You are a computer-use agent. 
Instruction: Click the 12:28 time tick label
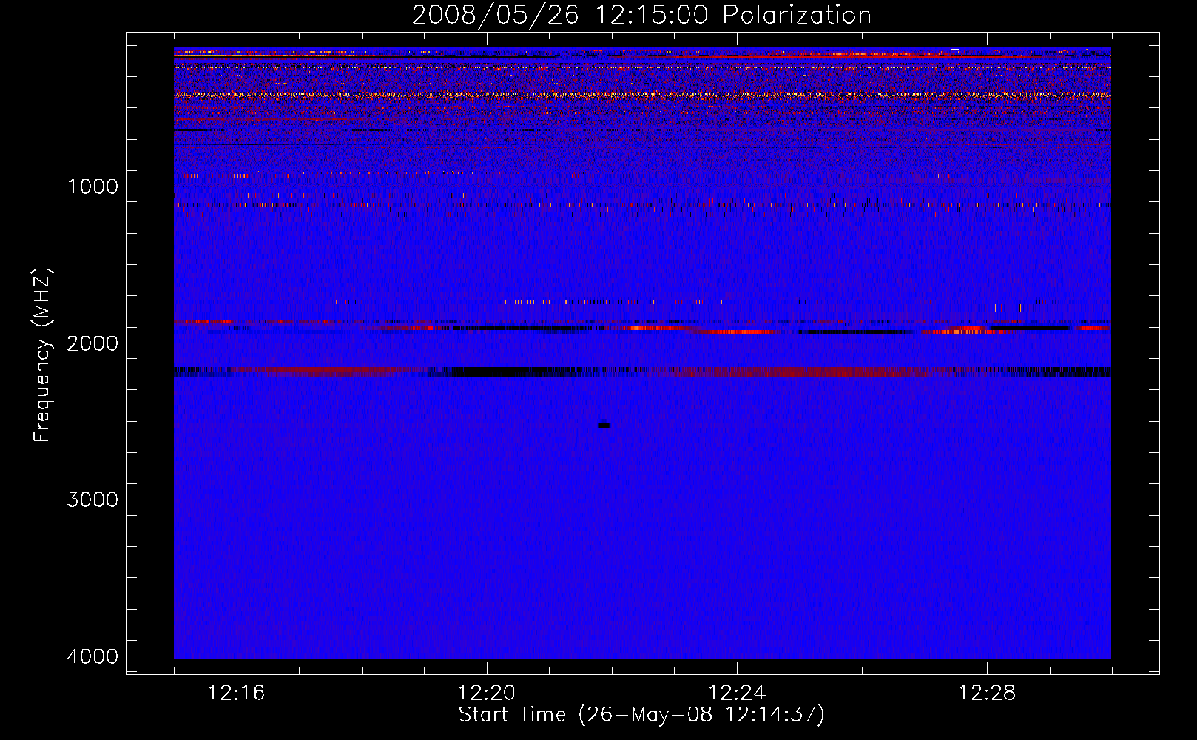click(987, 693)
